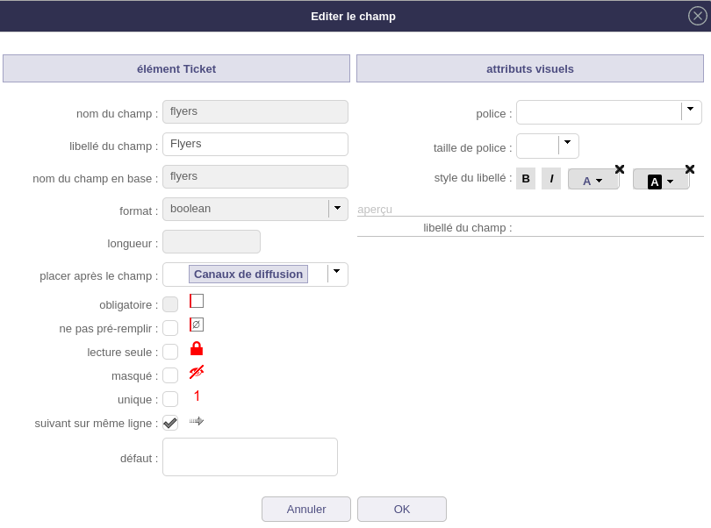Uncheck suivant sur même ligne checkbox
Screen dimensions: 711x528
tap(170, 423)
